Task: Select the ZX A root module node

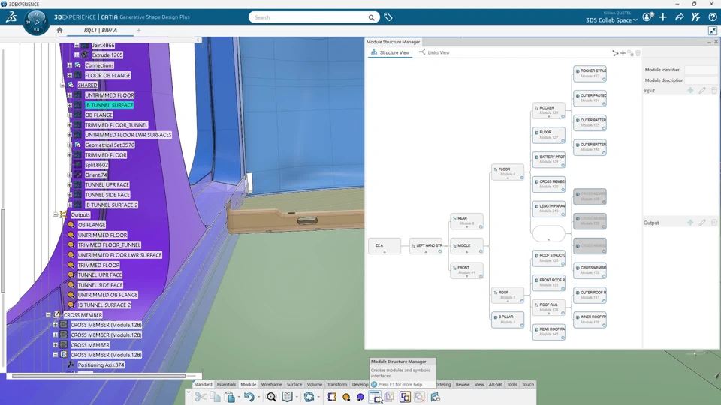Action: click(385, 246)
